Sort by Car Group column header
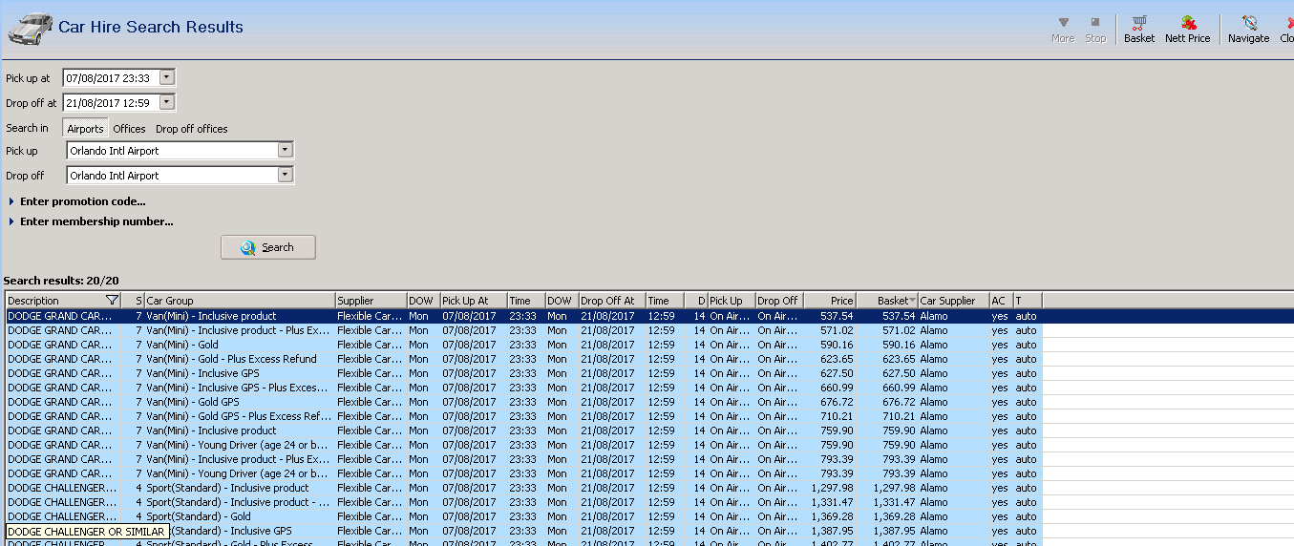Viewport: 1294px width, 546px height. [x=239, y=301]
